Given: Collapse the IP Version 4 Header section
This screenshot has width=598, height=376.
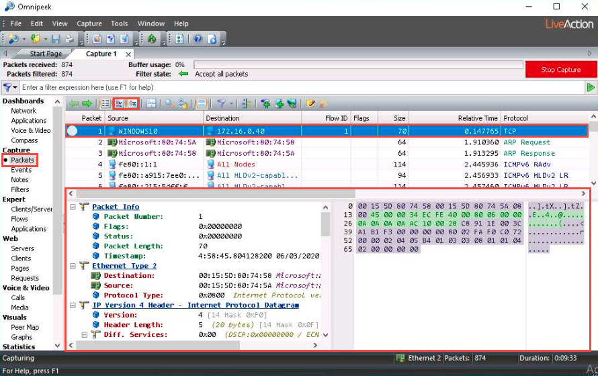Looking at the screenshot, I should coord(73,305).
